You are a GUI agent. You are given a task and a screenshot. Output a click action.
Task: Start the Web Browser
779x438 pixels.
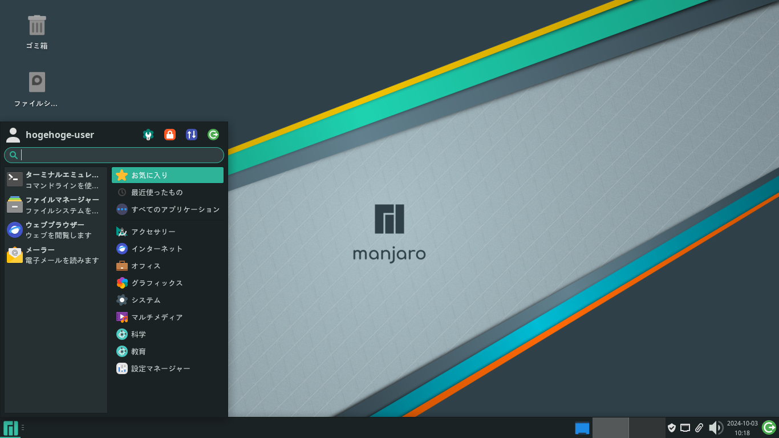pyautogui.click(x=54, y=229)
